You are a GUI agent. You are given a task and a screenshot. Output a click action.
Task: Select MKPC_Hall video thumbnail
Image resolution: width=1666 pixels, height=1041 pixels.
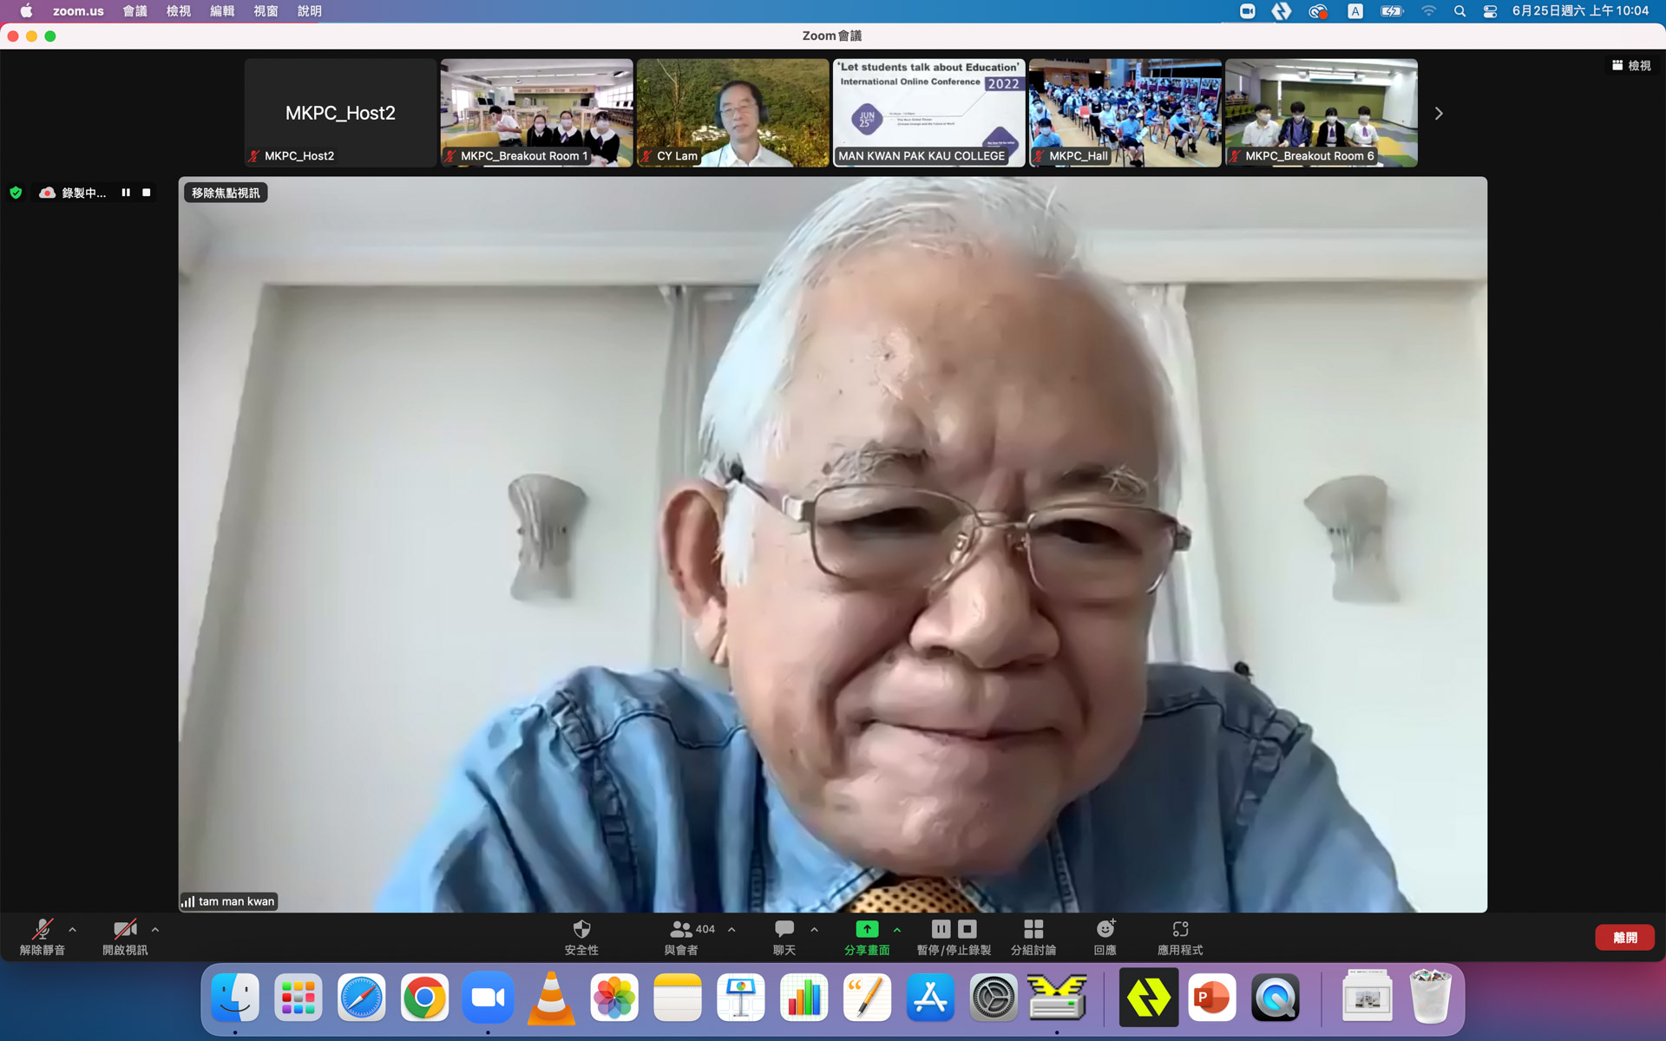point(1125,113)
